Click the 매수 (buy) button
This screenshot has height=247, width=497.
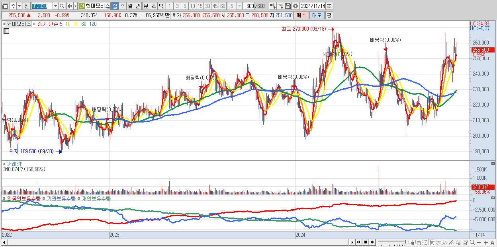301,15
